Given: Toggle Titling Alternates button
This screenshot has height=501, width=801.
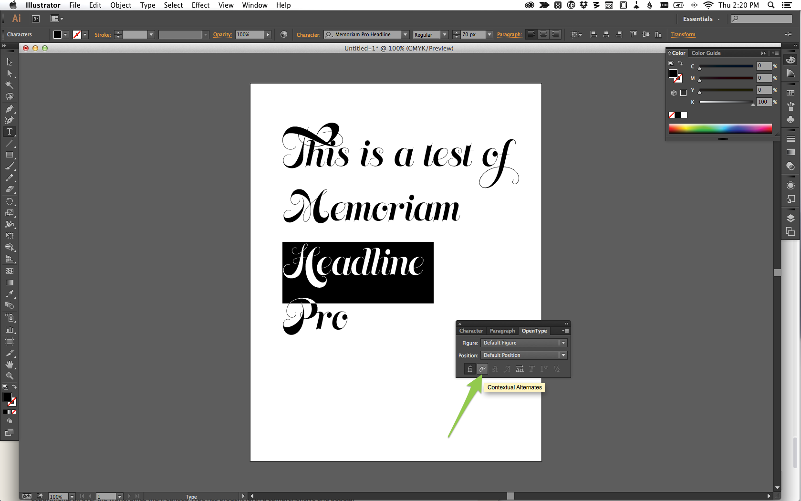Looking at the screenshot, I should coord(532,369).
